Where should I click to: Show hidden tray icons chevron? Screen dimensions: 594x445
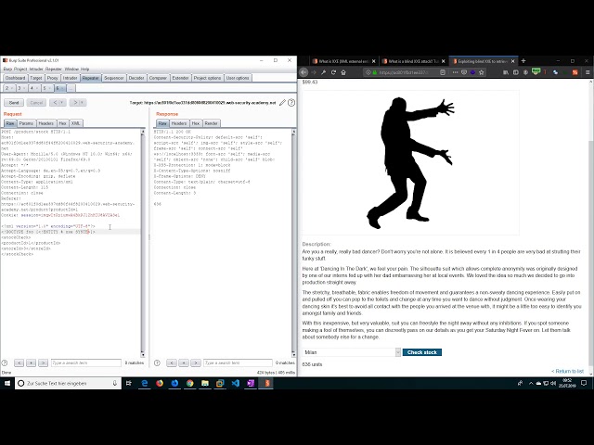click(x=531, y=383)
